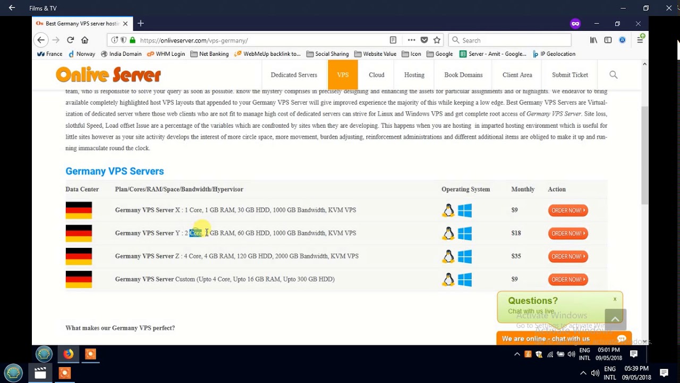Image resolution: width=680 pixels, height=383 pixels.
Task: Open the Icon bookmark folder
Action: point(411,54)
